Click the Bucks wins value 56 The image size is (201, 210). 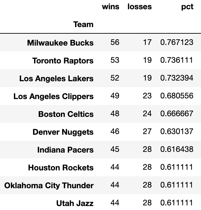tap(115, 42)
